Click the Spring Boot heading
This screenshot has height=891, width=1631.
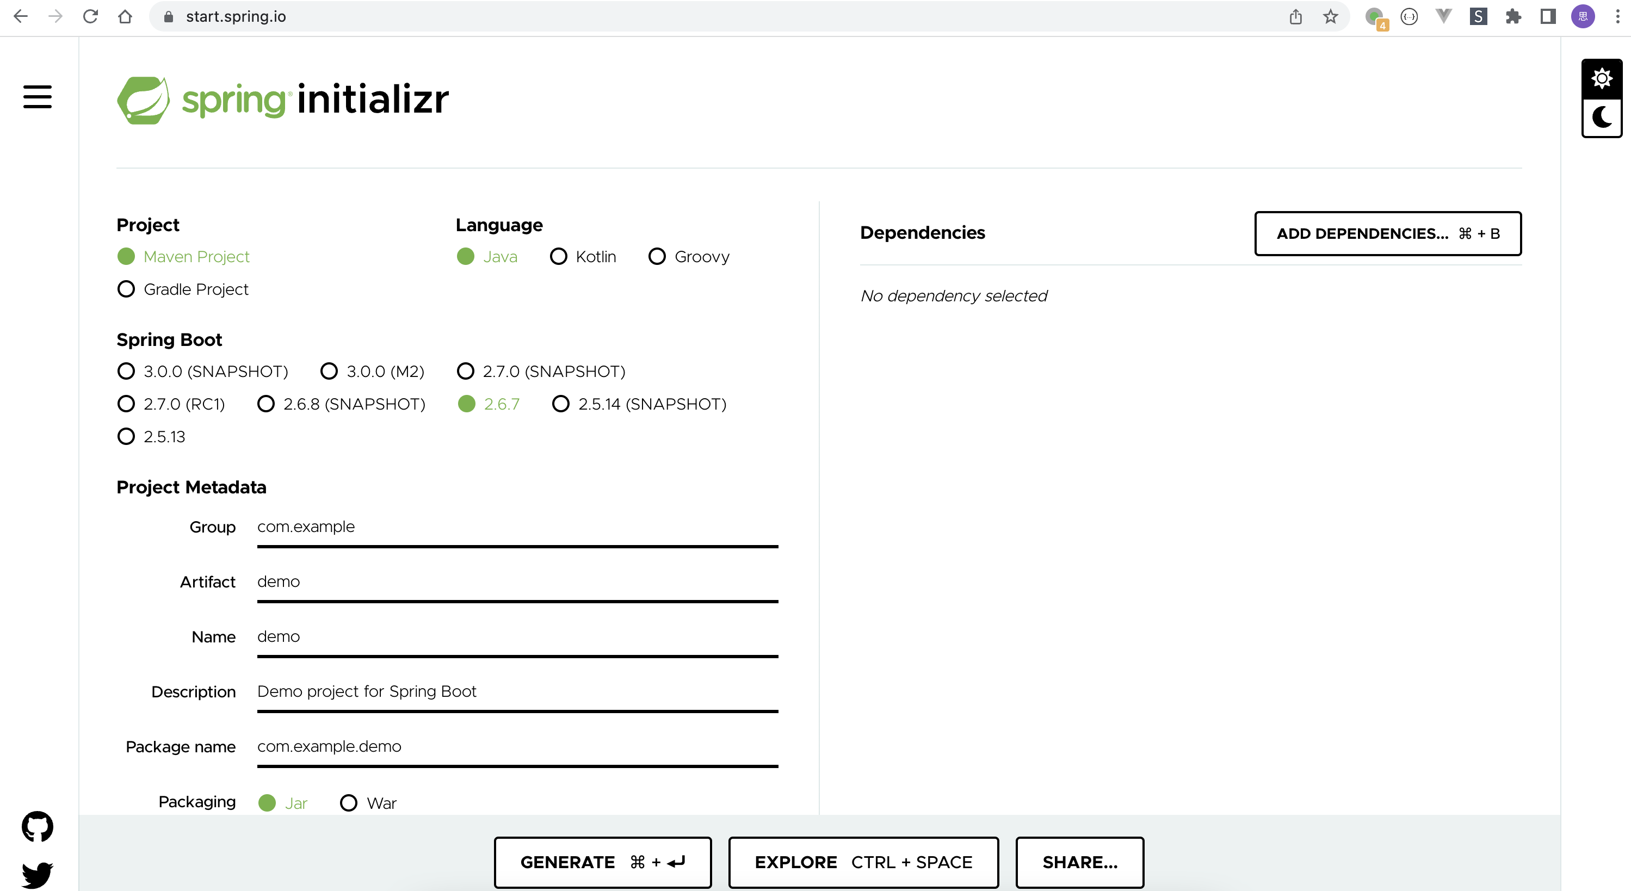point(169,339)
